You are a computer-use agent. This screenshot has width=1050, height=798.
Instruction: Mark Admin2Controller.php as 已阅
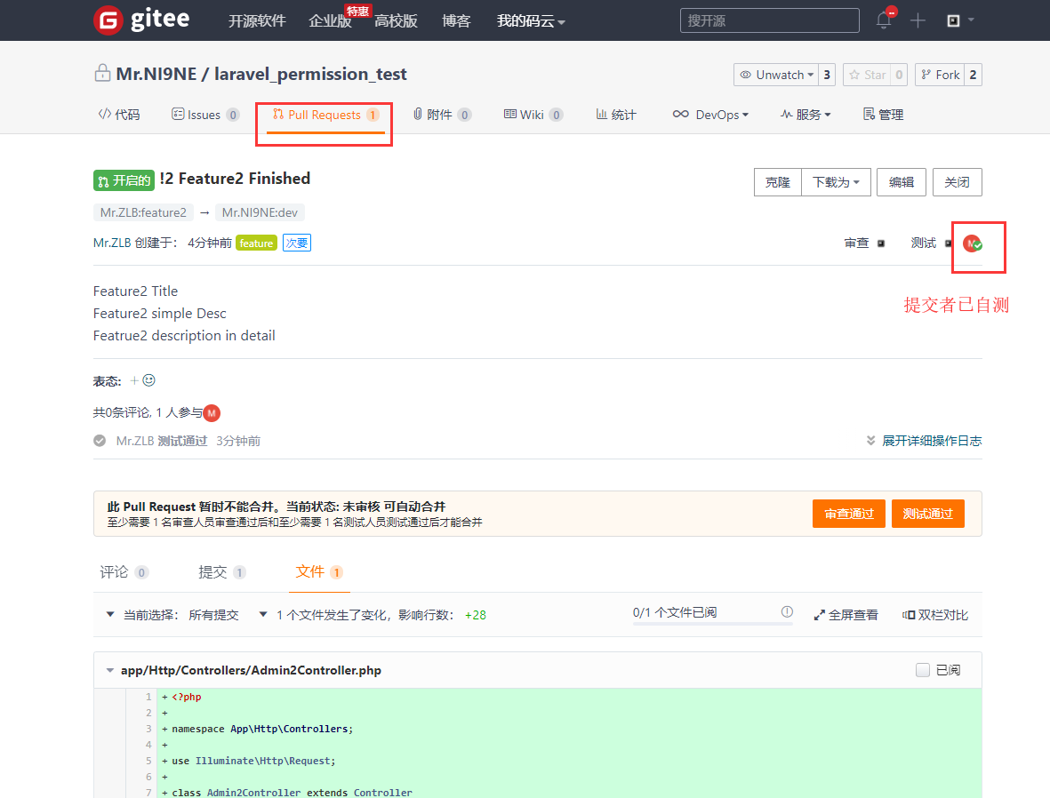(923, 670)
